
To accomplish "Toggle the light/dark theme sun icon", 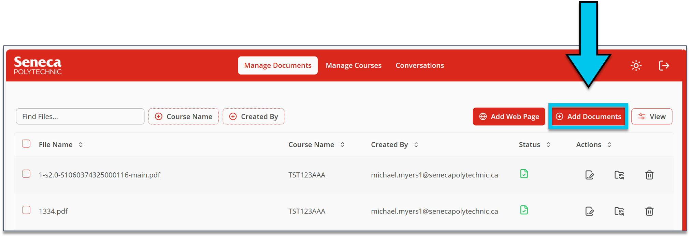I will click(636, 65).
